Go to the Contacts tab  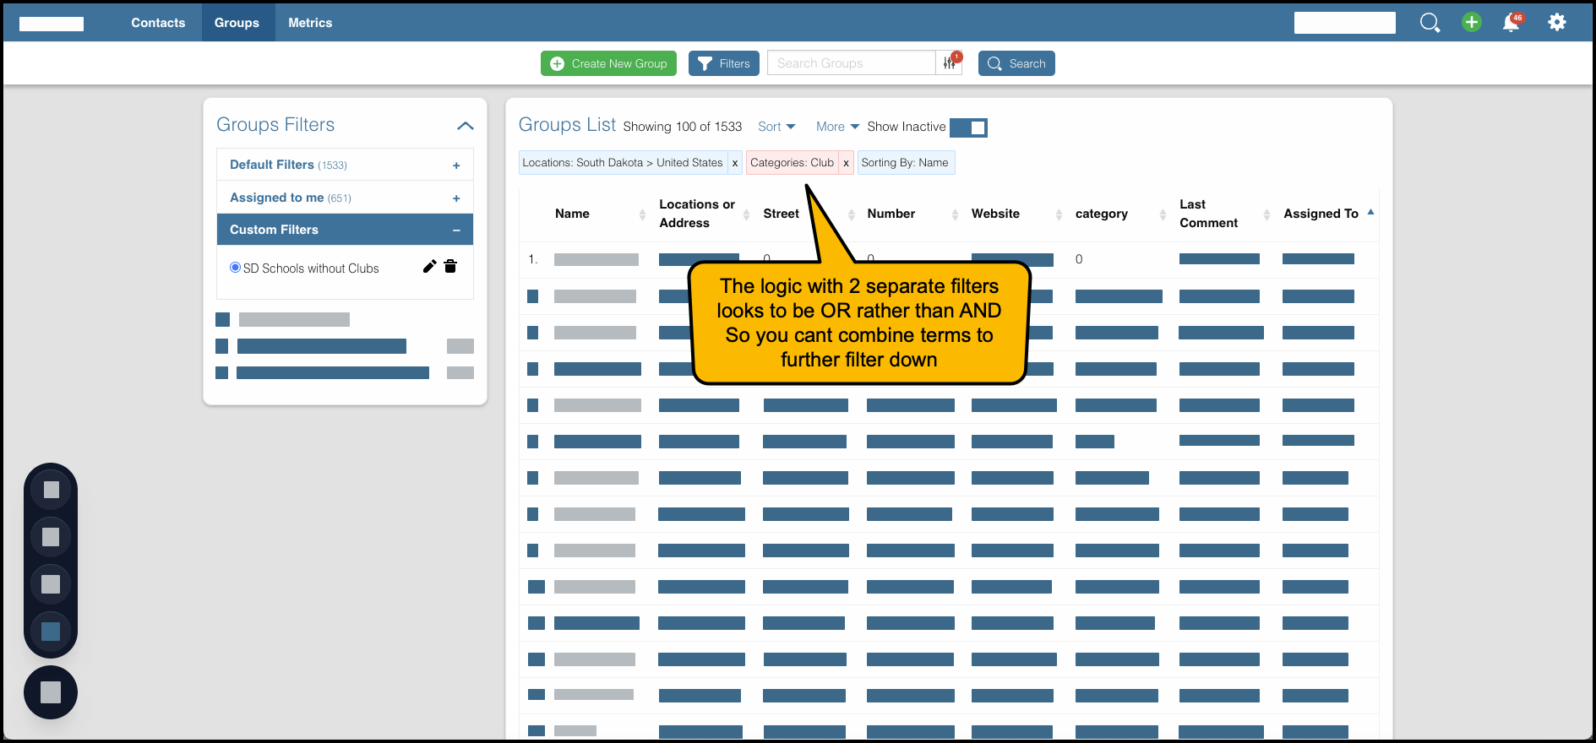pyautogui.click(x=158, y=23)
